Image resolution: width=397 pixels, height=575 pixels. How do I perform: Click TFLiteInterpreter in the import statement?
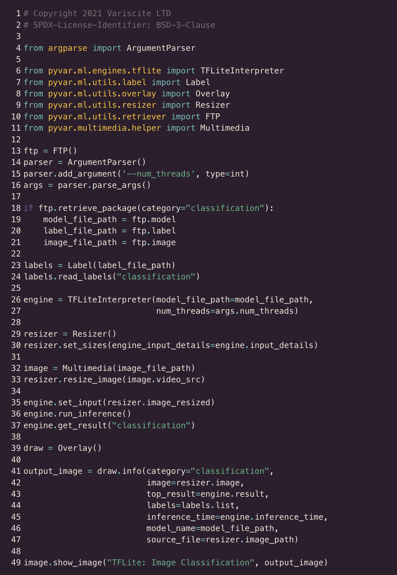(242, 71)
